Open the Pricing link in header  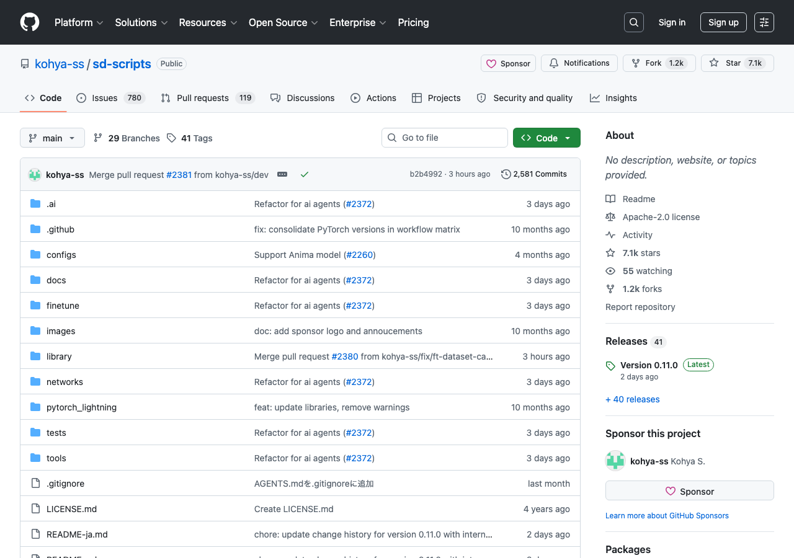tap(413, 22)
